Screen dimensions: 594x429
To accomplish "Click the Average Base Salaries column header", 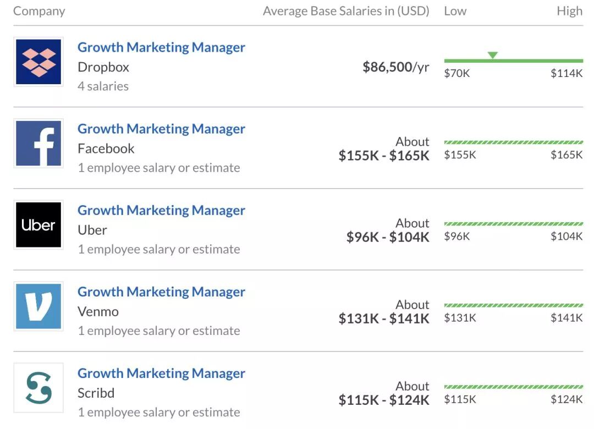I will click(346, 11).
